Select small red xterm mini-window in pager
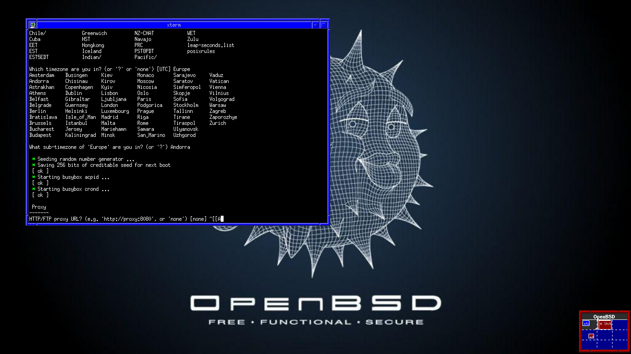This screenshot has height=354, width=631. tap(591, 336)
